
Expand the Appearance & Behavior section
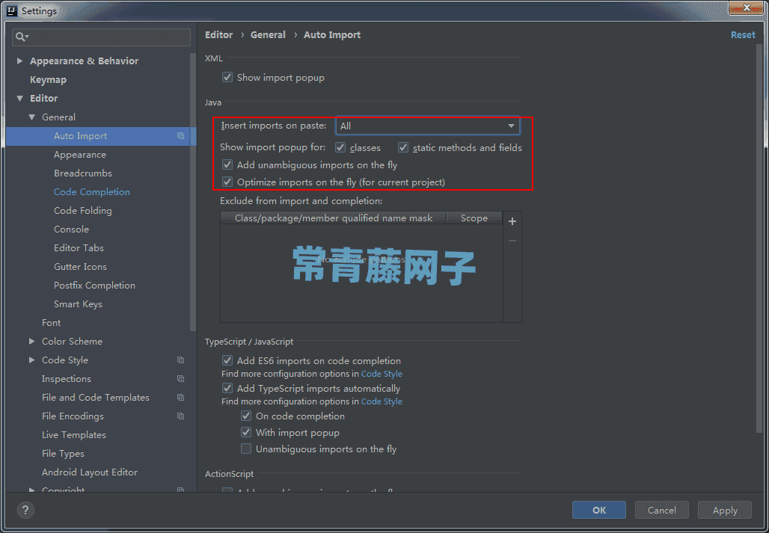[19, 61]
